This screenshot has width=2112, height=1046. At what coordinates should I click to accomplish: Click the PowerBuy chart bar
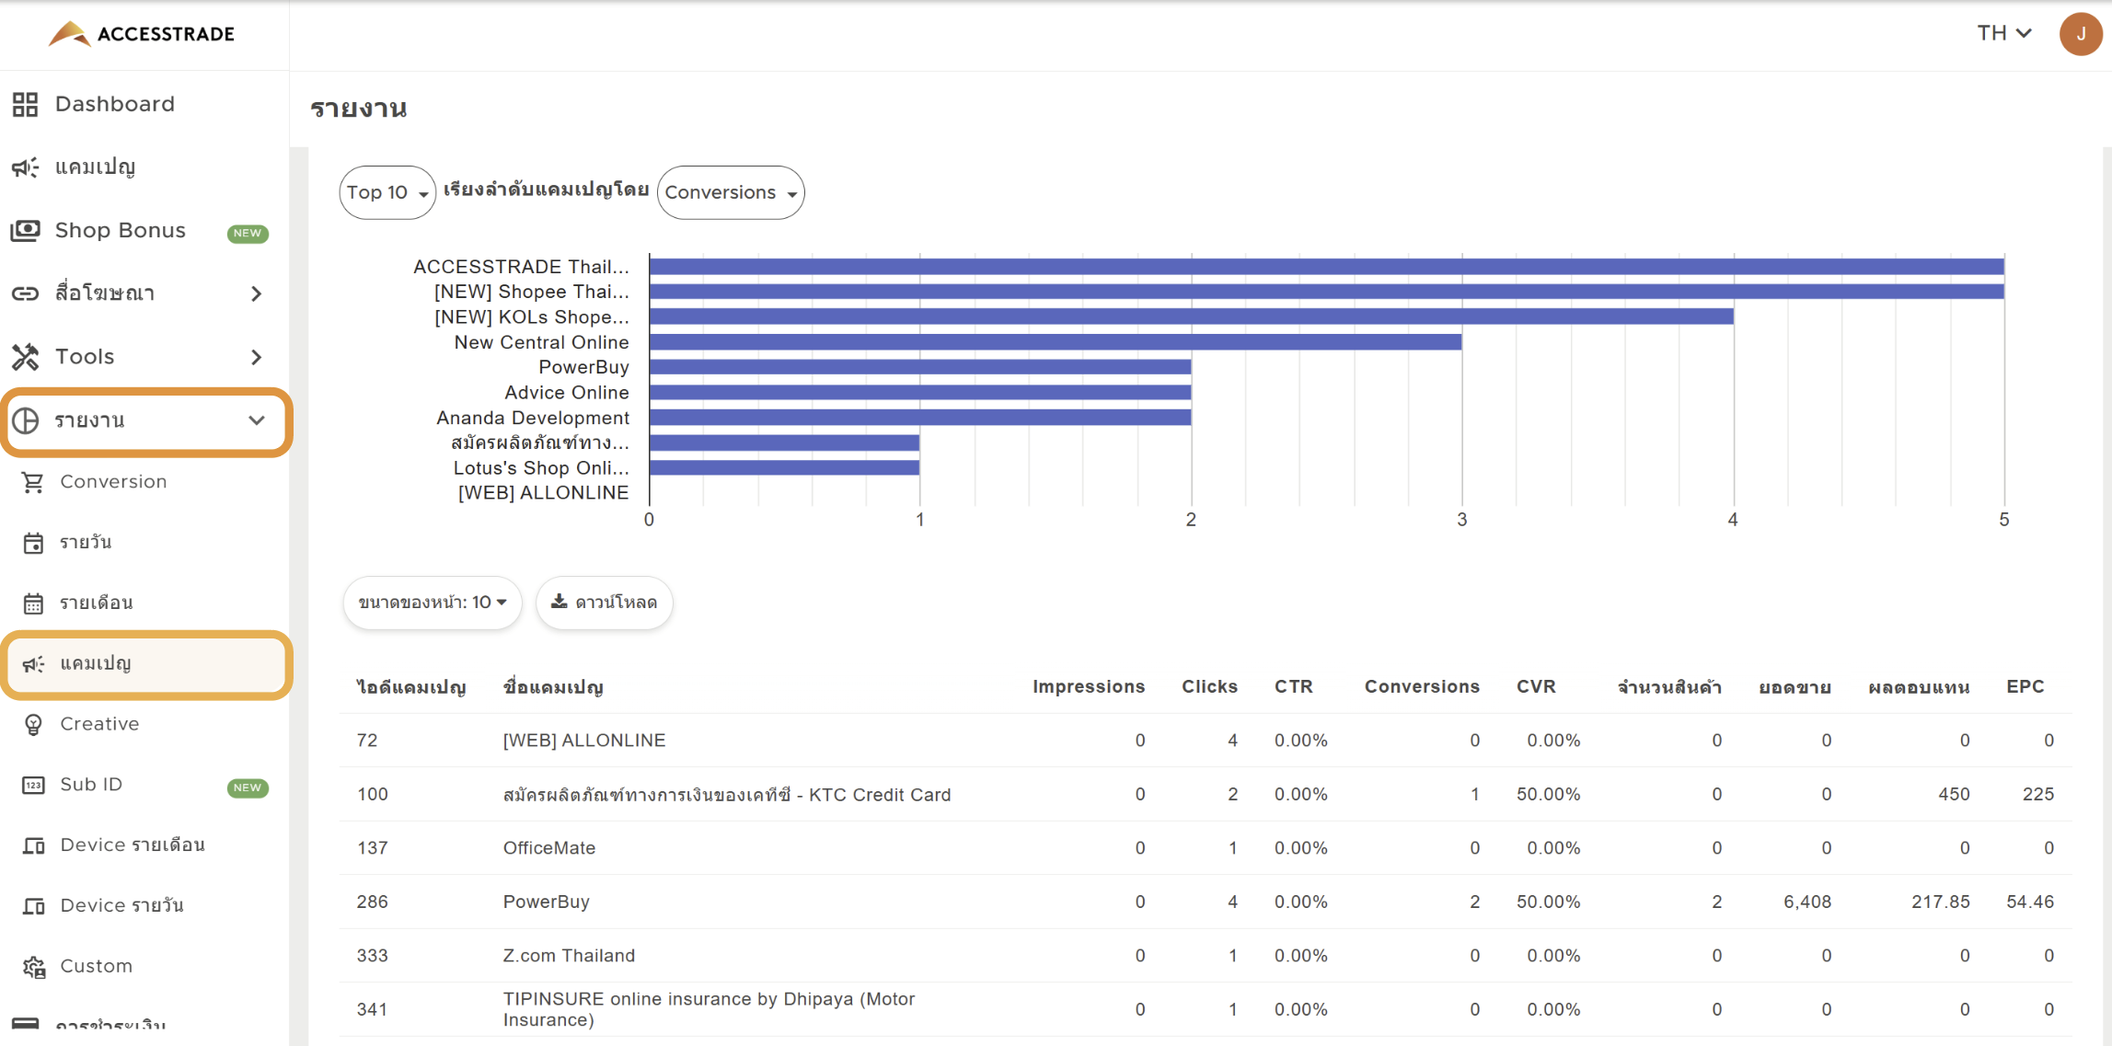pos(920,367)
